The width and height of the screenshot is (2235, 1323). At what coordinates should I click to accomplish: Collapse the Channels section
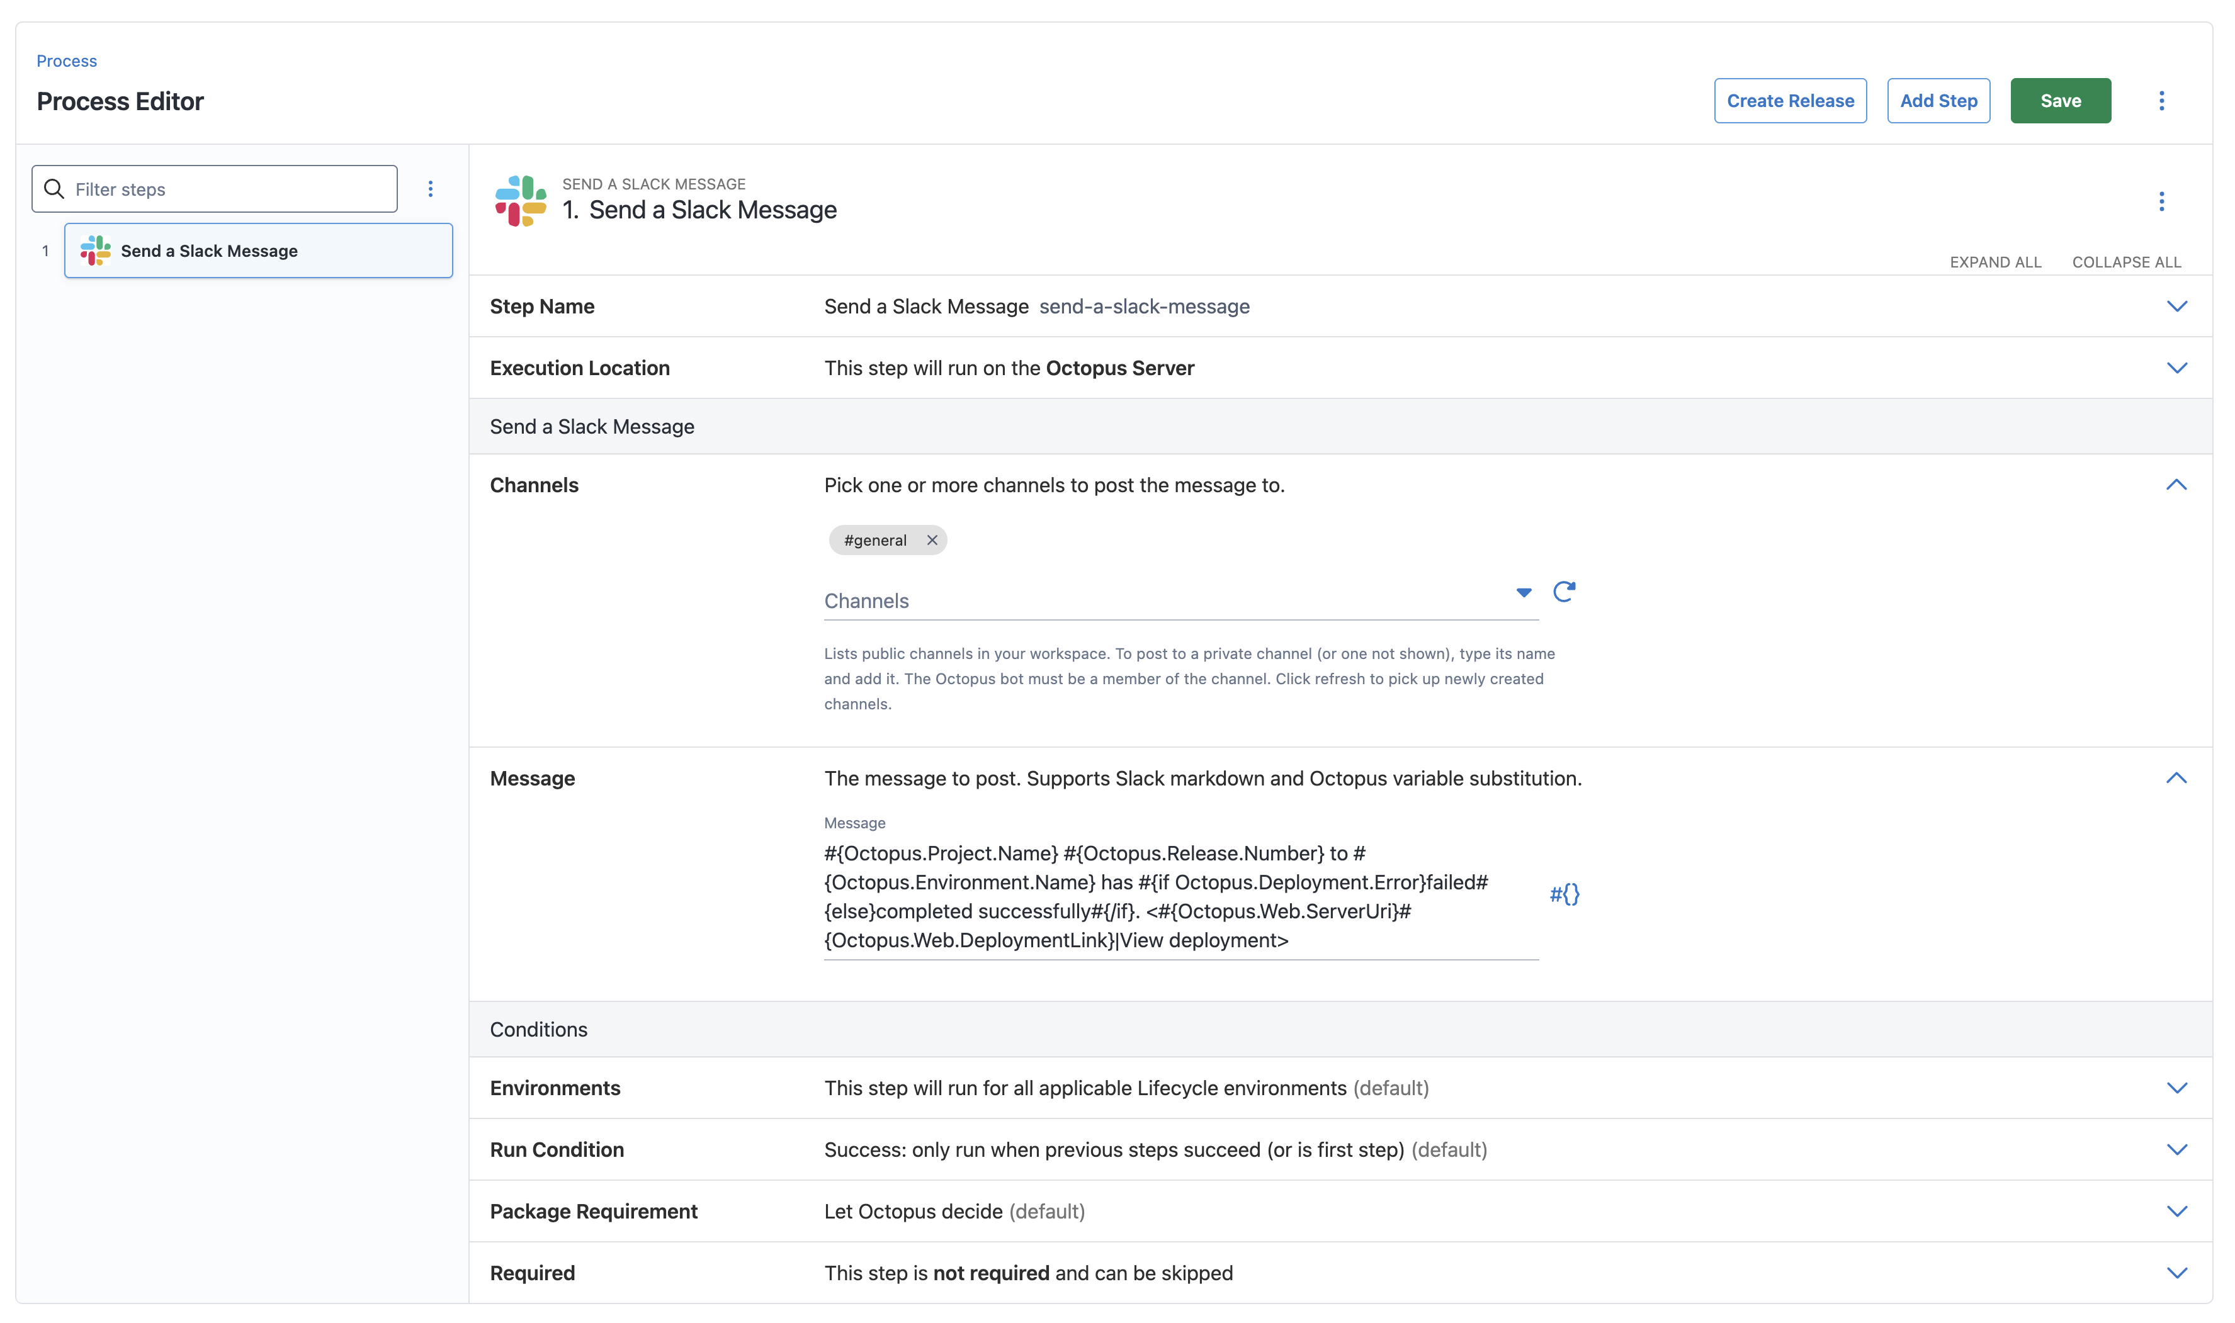pyautogui.click(x=2176, y=485)
